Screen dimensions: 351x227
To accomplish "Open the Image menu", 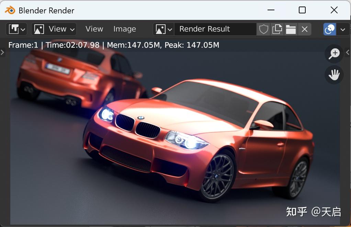I will click(125, 29).
